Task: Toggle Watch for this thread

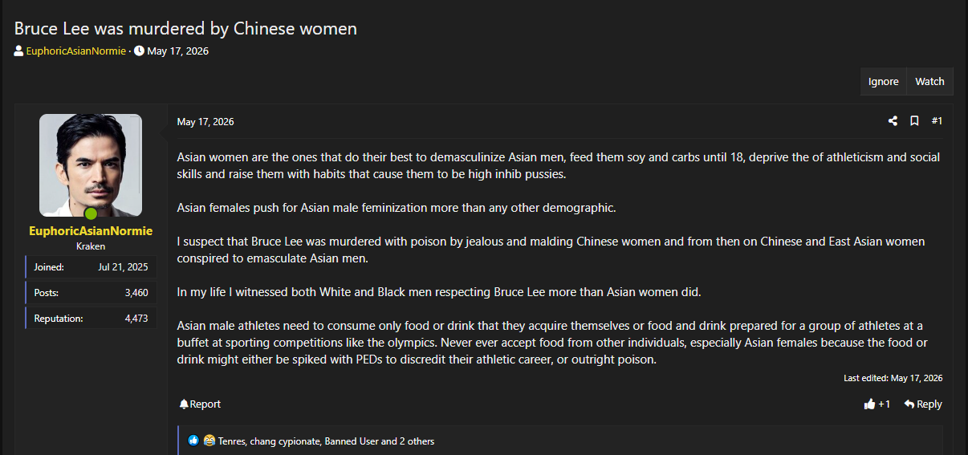Action: pyautogui.click(x=929, y=81)
